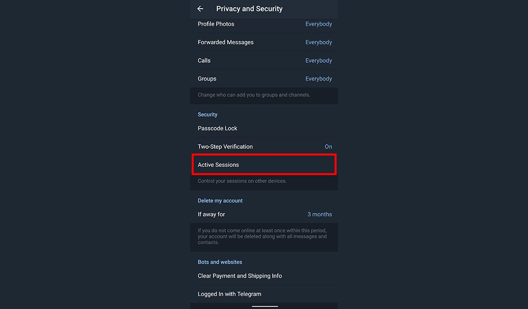Screen dimensions: 528x309
Task: Go back using the arrow icon
Action: (x=201, y=9)
